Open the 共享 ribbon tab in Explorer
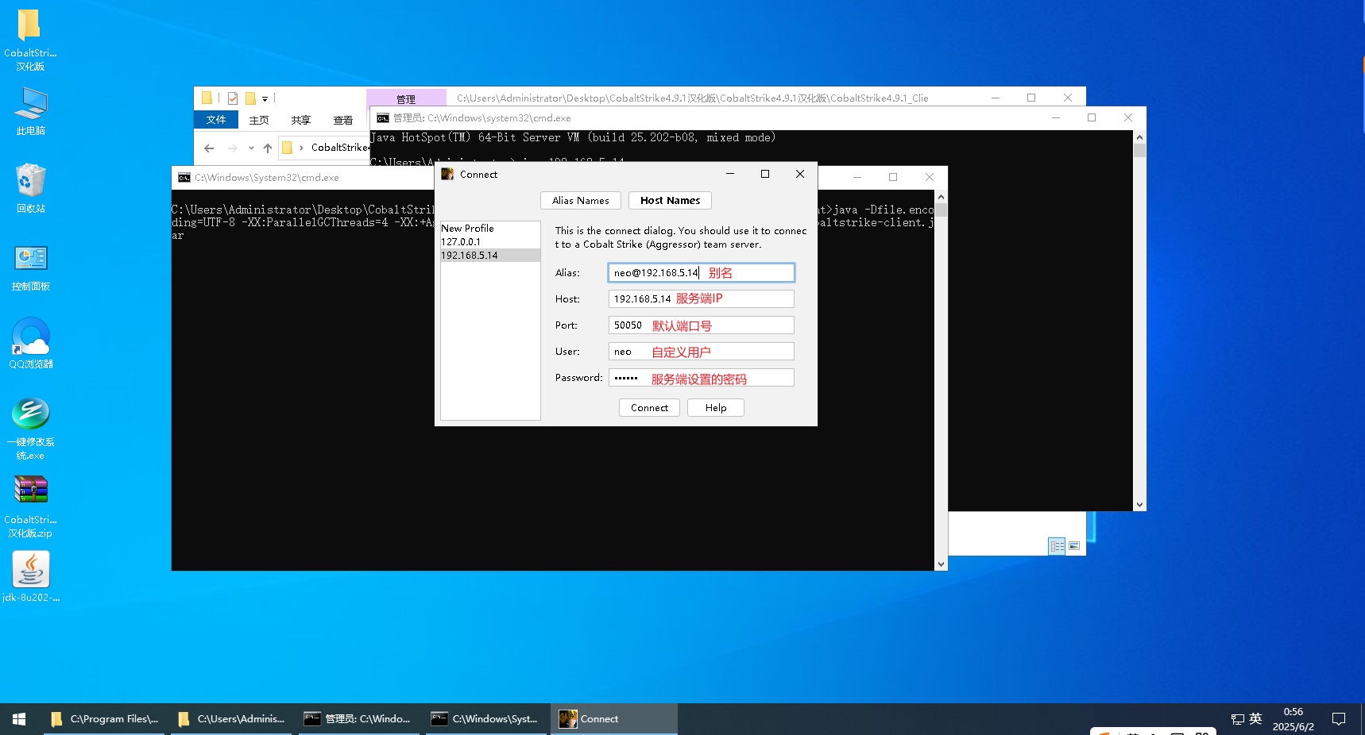The width and height of the screenshot is (1365, 735). [x=301, y=121]
